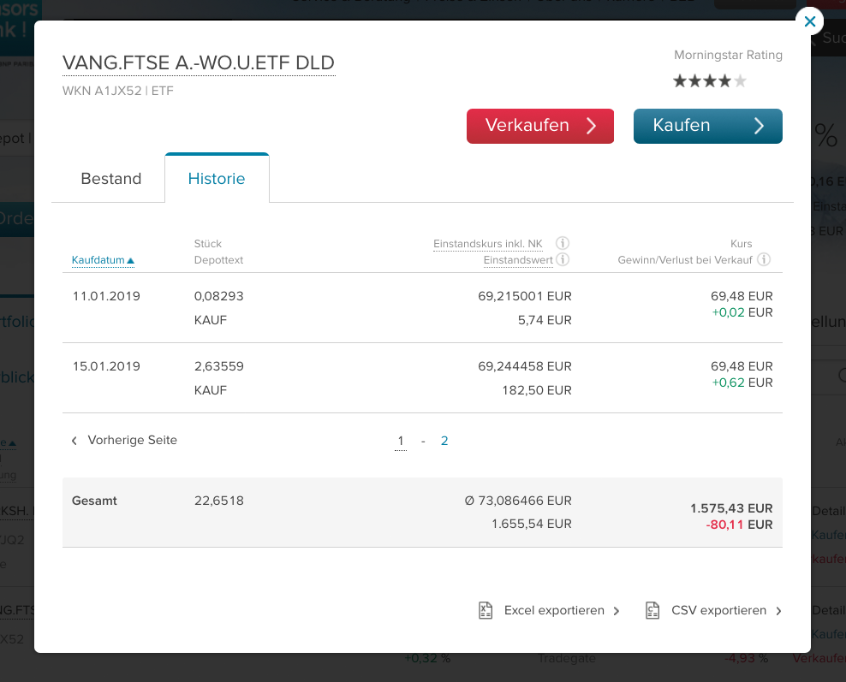Select purchase date 11.01.2019

[106, 296]
